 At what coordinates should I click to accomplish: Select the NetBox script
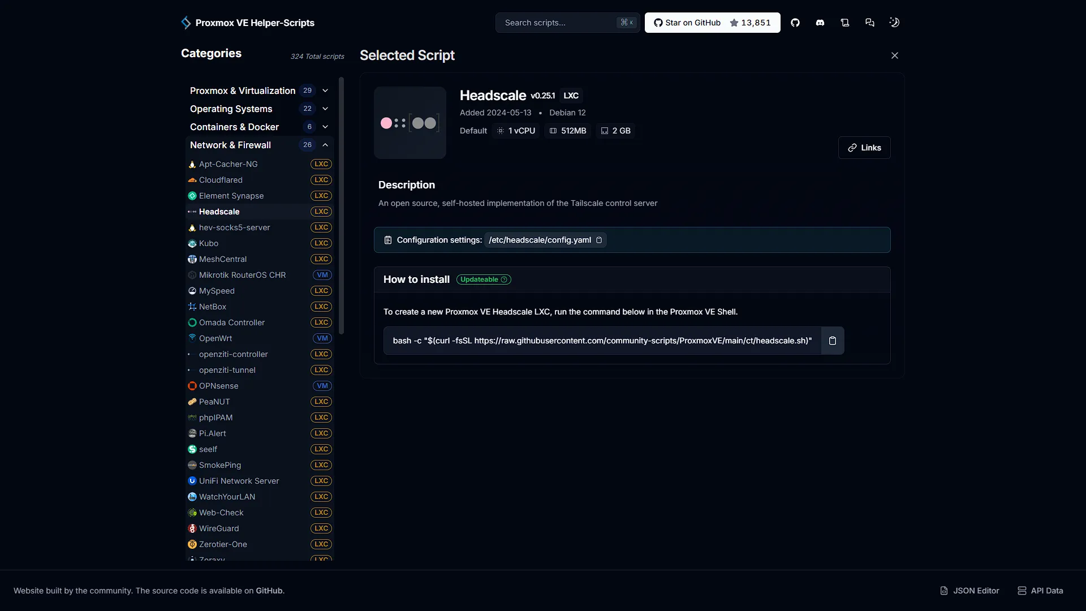tap(260, 307)
